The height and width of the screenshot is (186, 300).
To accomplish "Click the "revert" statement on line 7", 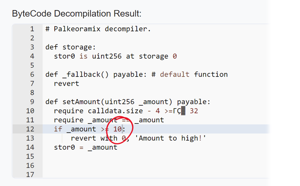I will [66, 83].
